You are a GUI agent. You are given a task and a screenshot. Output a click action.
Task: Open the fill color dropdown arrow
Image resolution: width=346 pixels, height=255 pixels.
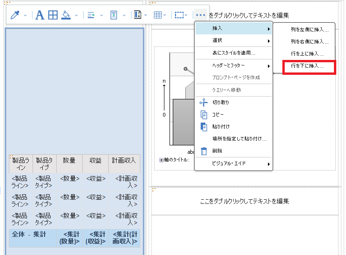76,15
